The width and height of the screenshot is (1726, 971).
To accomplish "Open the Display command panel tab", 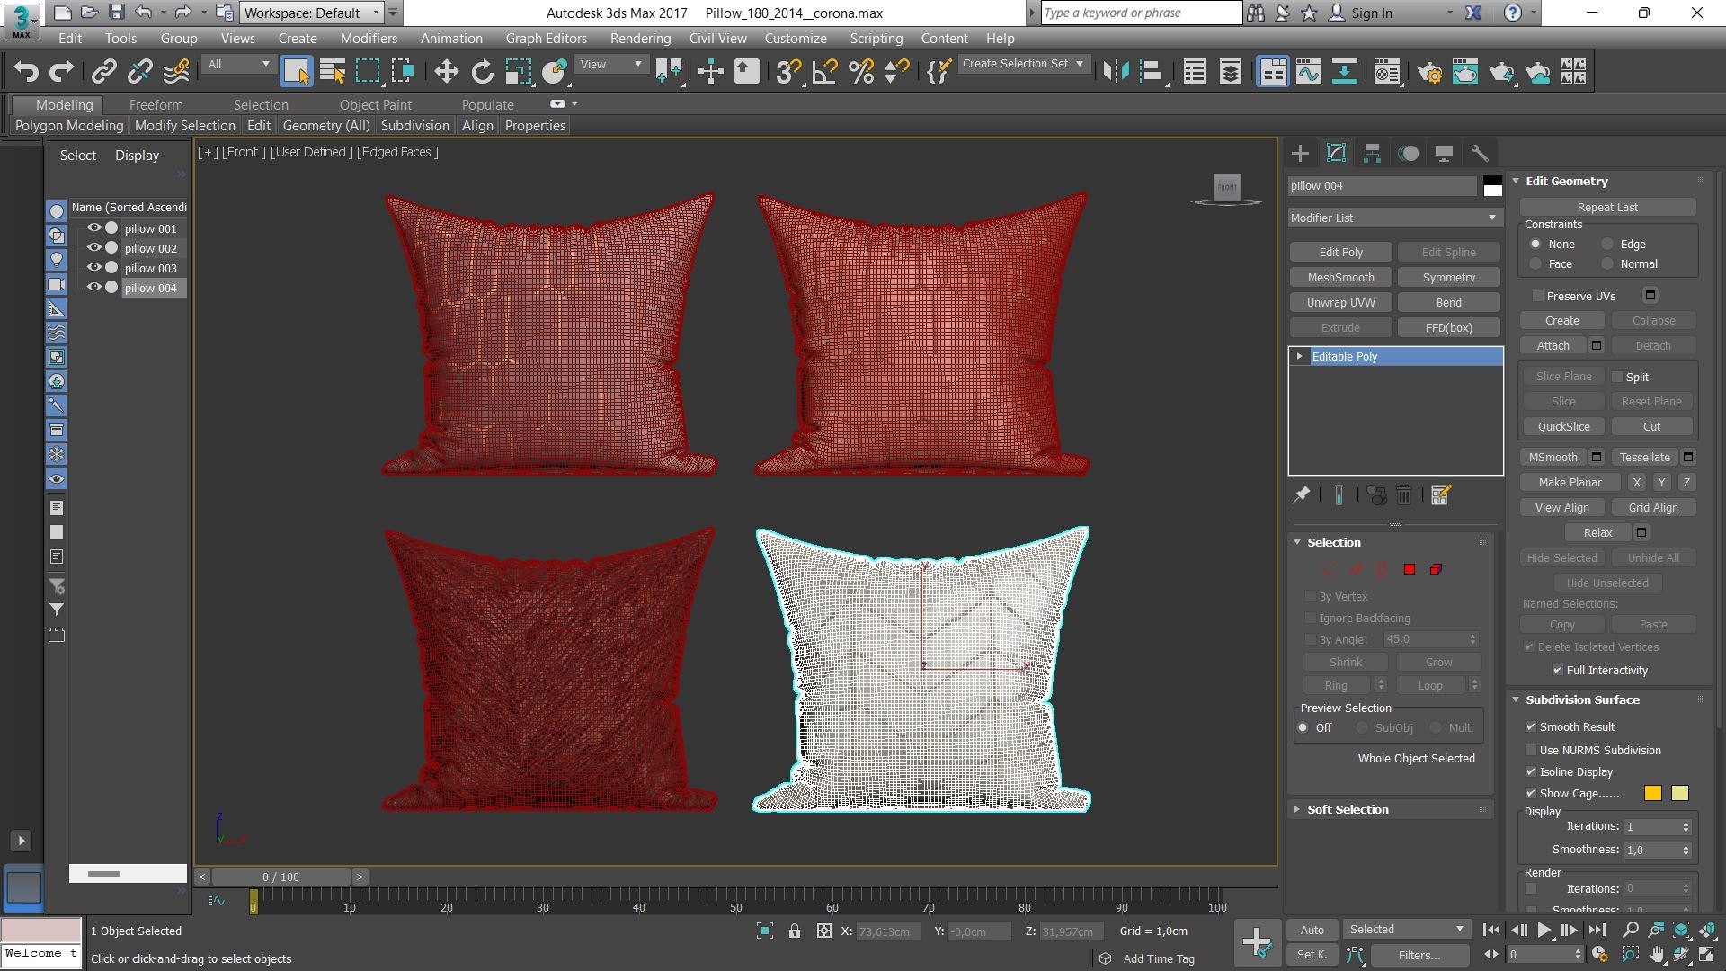I will coord(1444,153).
